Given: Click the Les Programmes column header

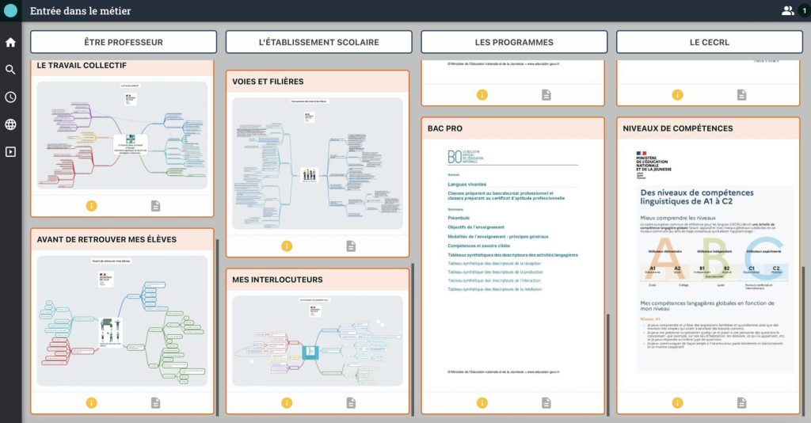Looking at the screenshot, I should pyautogui.click(x=514, y=42).
